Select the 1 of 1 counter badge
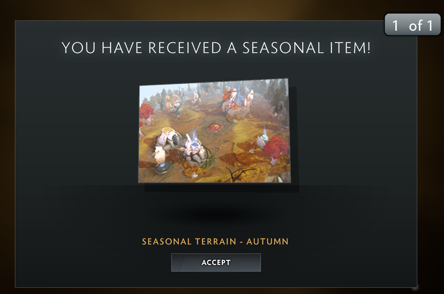This screenshot has height=294, width=444. coord(412,25)
